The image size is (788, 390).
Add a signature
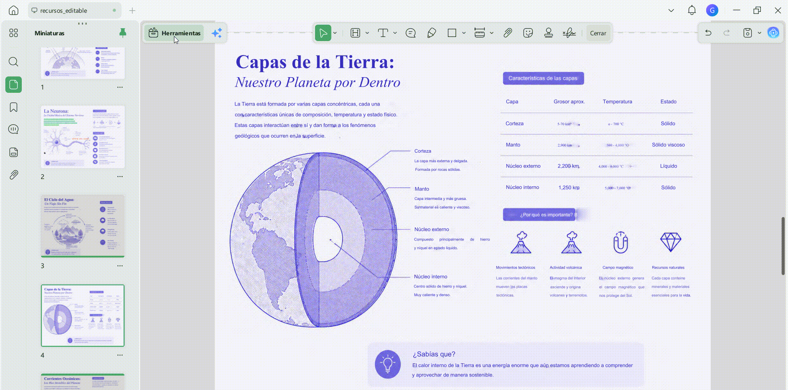click(x=569, y=33)
